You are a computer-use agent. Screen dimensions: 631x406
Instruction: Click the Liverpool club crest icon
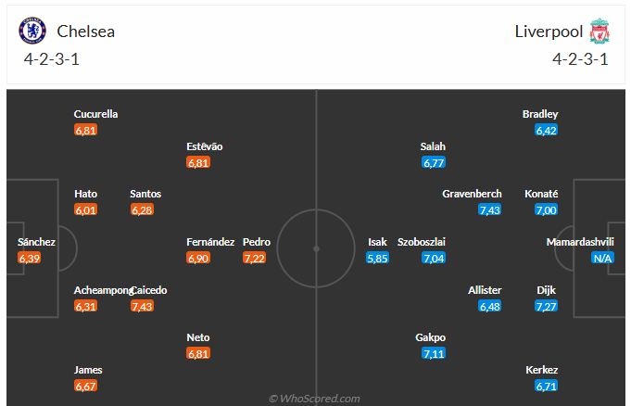click(x=600, y=32)
